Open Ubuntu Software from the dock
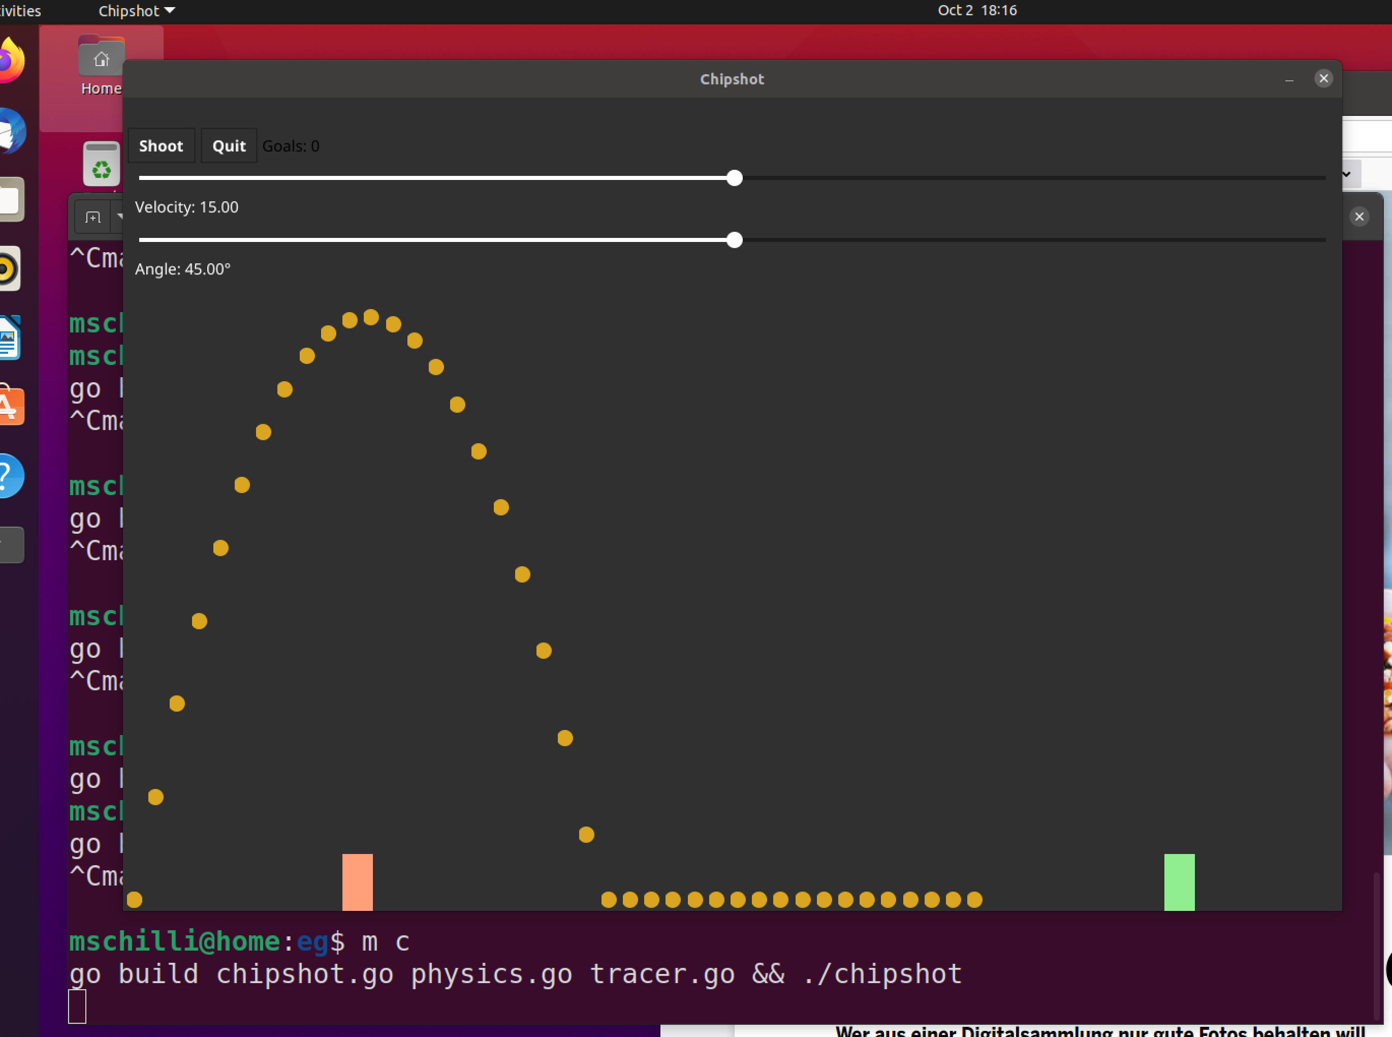Screen dimensions: 1392x1037 12,406
